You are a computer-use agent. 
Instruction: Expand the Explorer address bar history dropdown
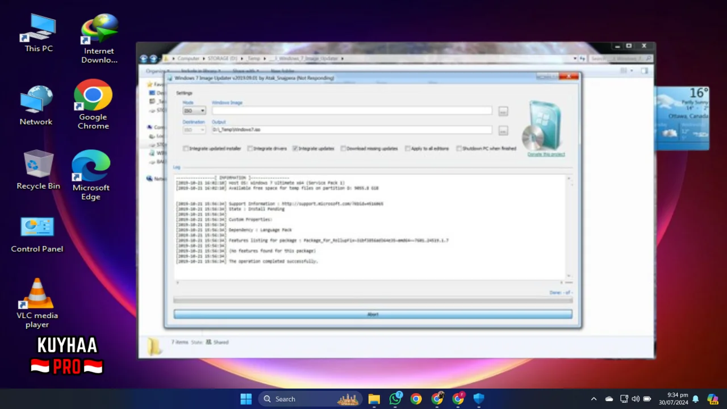(575, 59)
